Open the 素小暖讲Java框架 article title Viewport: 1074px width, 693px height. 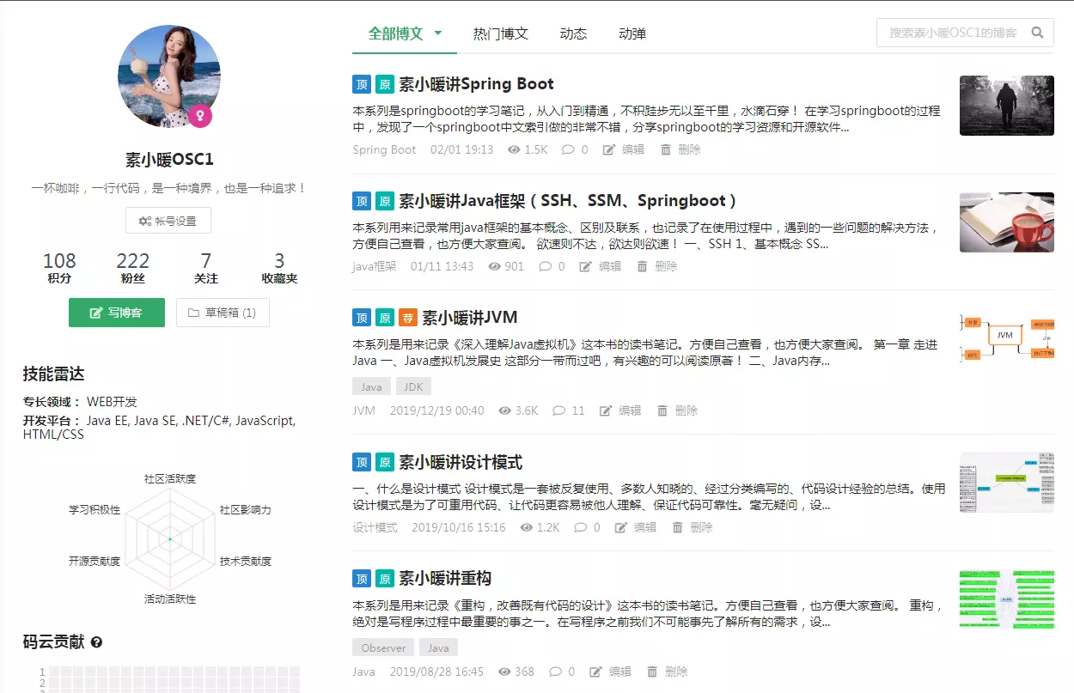click(x=568, y=201)
